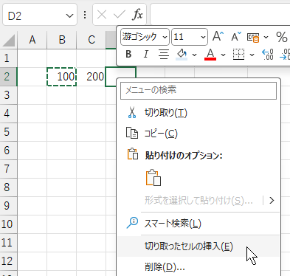The height and width of the screenshot is (276, 290).
Task: Click cell B2 containing 100
Action: pyautogui.click(x=62, y=77)
